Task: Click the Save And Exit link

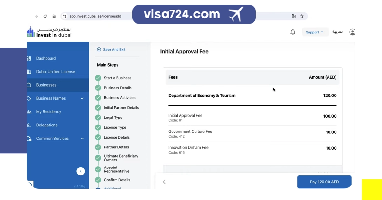Action: pyautogui.click(x=114, y=50)
